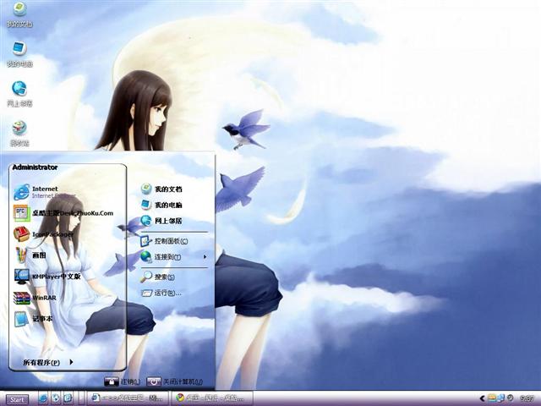
Task: Expand 连接到(T) submenu
Action: coord(174,257)
